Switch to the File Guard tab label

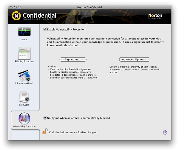coord(24,105)
